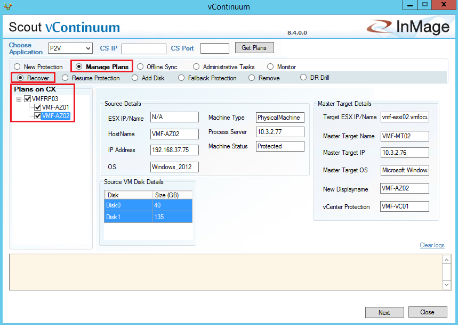
Task: Click the Get Plans button
Action: coord(254,48)
